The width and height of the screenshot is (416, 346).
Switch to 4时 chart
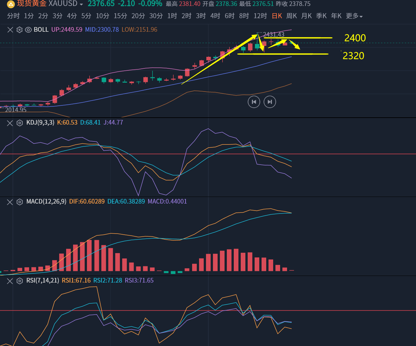tap(215, 16)
